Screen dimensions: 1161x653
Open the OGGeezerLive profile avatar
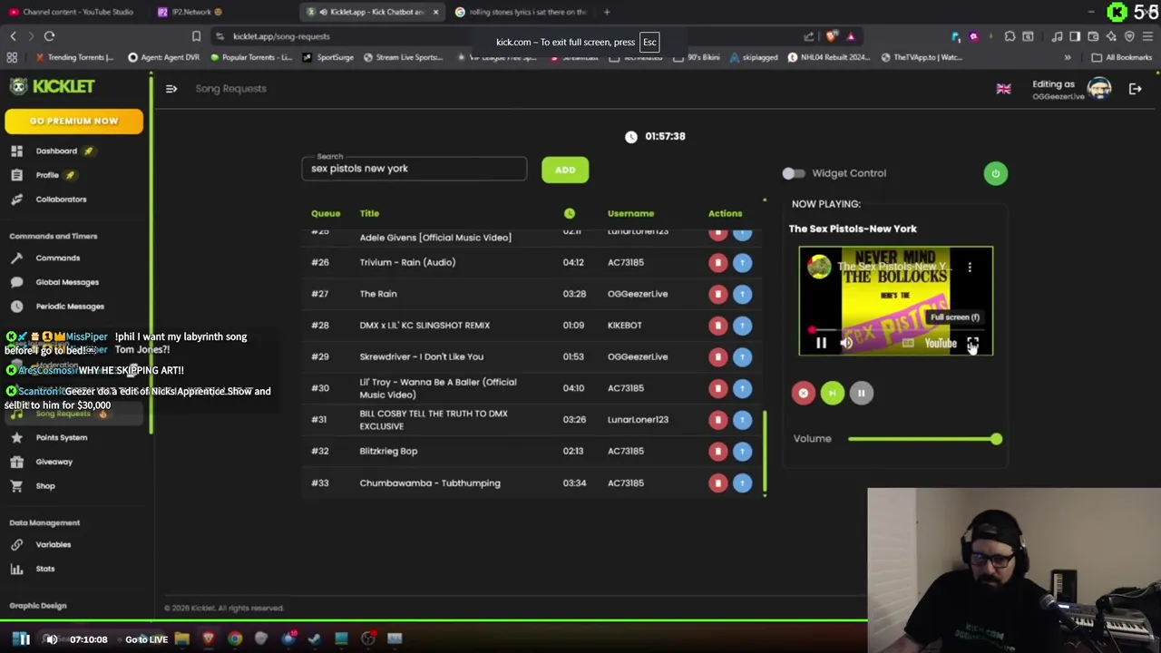tap(1099, 88)
